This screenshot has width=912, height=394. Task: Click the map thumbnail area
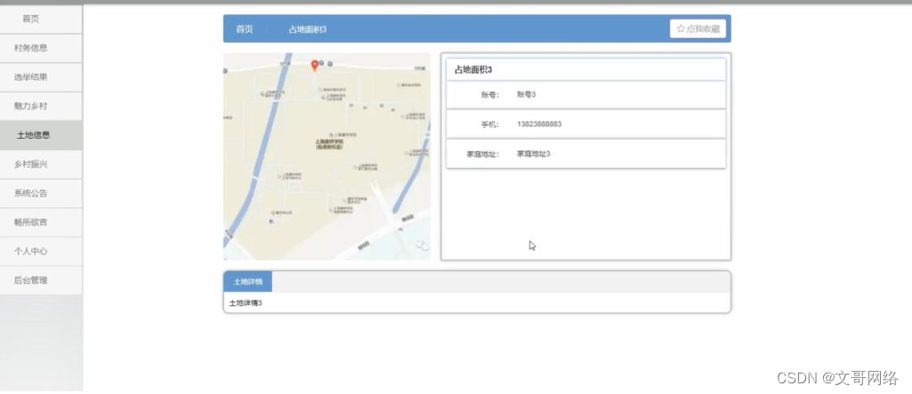point(327,157)
